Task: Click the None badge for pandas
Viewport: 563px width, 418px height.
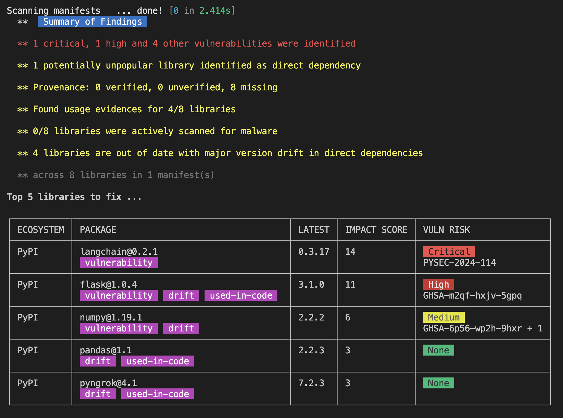Action: pyautogui.click(x=438, y=350)
